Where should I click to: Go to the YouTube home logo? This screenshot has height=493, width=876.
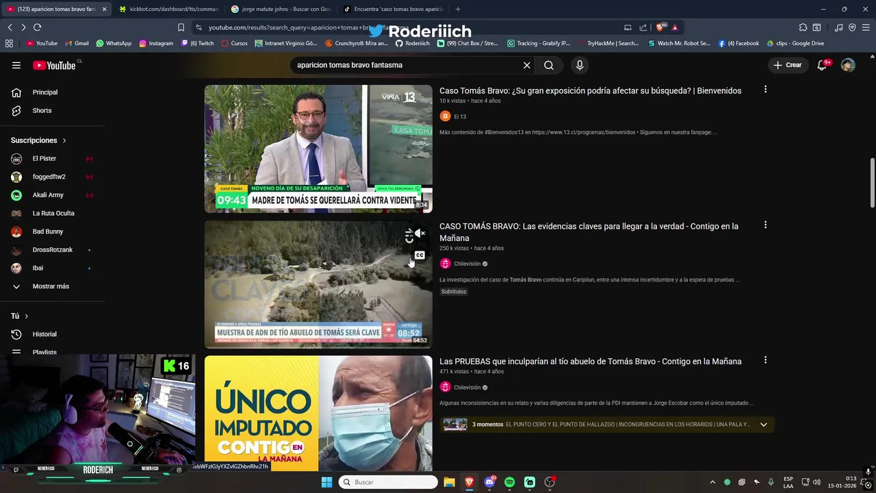click(x=54, y=65)
